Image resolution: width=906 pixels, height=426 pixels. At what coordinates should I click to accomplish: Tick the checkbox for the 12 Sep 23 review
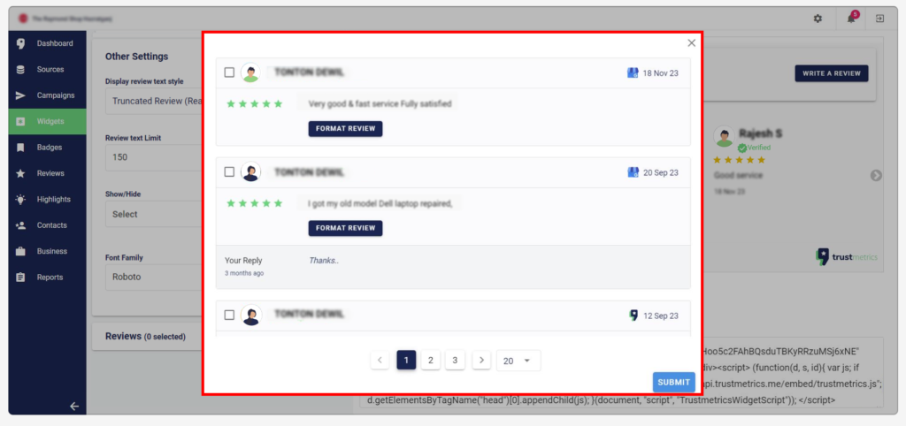(x=229, y=316)
